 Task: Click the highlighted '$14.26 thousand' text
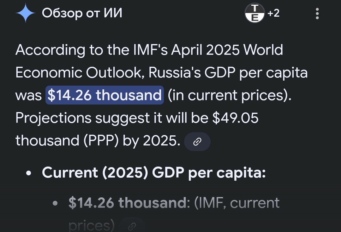click(x=105, y=95)
